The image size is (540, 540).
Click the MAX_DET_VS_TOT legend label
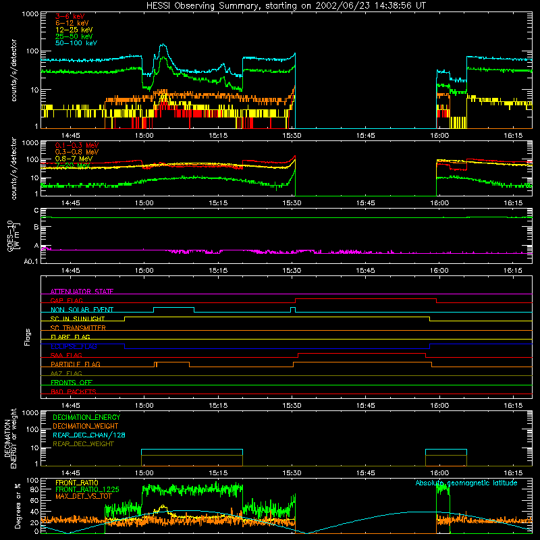coord(84,496)
